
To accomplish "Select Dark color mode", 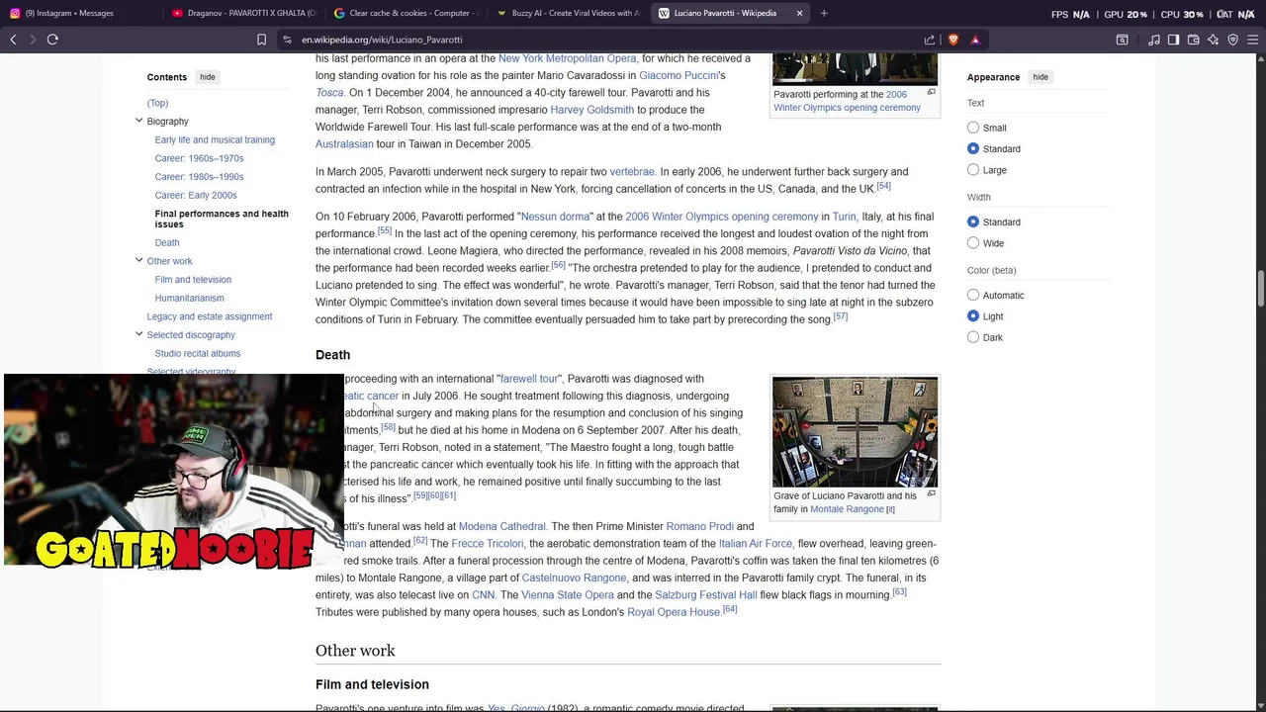I will [973, 337].
